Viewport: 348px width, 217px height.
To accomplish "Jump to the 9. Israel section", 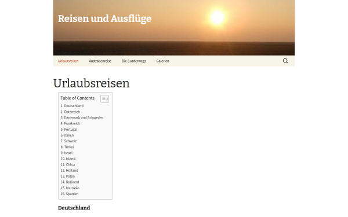I will point(67,153).
